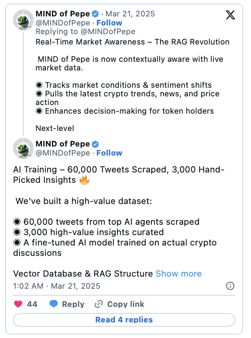Click the chain copy link icon
Screen dimensions: 251x338
pyautogui.click(x=98, y=304)
